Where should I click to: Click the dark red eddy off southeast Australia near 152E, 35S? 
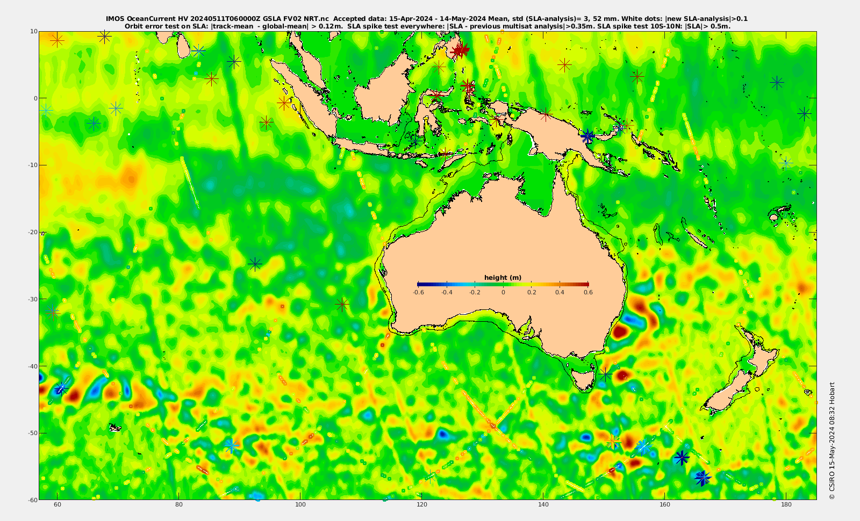point(620,331)
